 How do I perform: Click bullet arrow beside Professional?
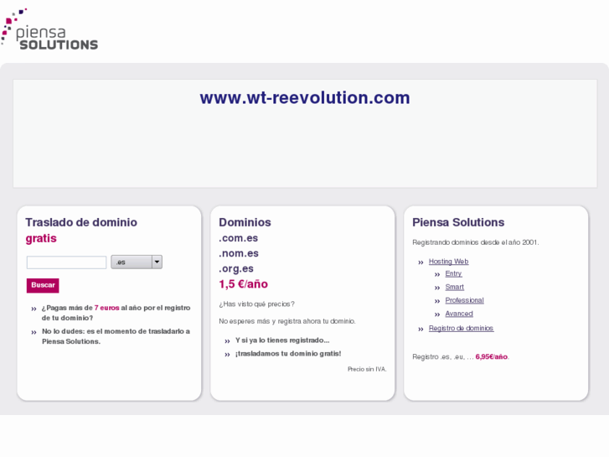(437, 301)
